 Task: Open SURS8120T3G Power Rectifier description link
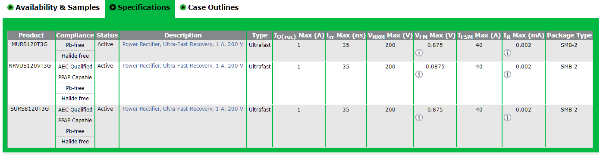[183, 109]
